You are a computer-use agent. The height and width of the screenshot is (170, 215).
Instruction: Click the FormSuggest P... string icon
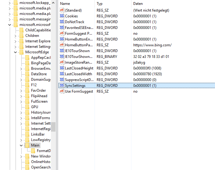coord(62,33)
